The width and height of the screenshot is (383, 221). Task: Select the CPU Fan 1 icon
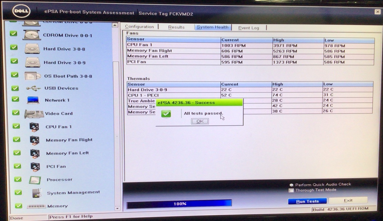click(34, 127)
